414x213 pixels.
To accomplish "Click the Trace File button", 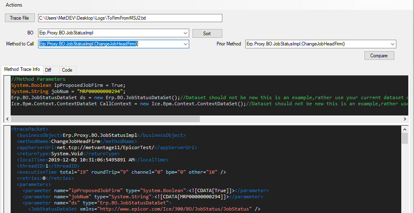I will pos(20,18).
